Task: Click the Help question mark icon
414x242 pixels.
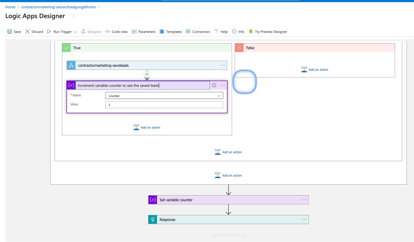Action: pos(216,32)
